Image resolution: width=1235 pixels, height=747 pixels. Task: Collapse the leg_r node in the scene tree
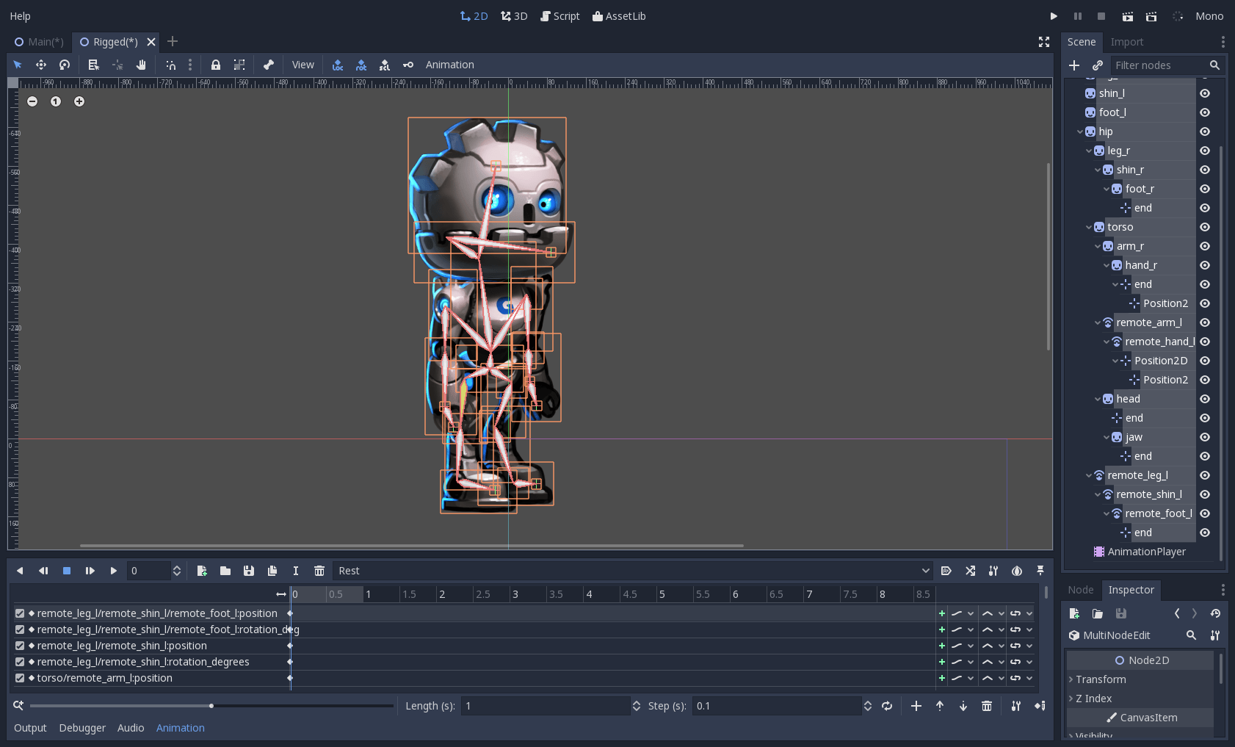point(1090,151)
